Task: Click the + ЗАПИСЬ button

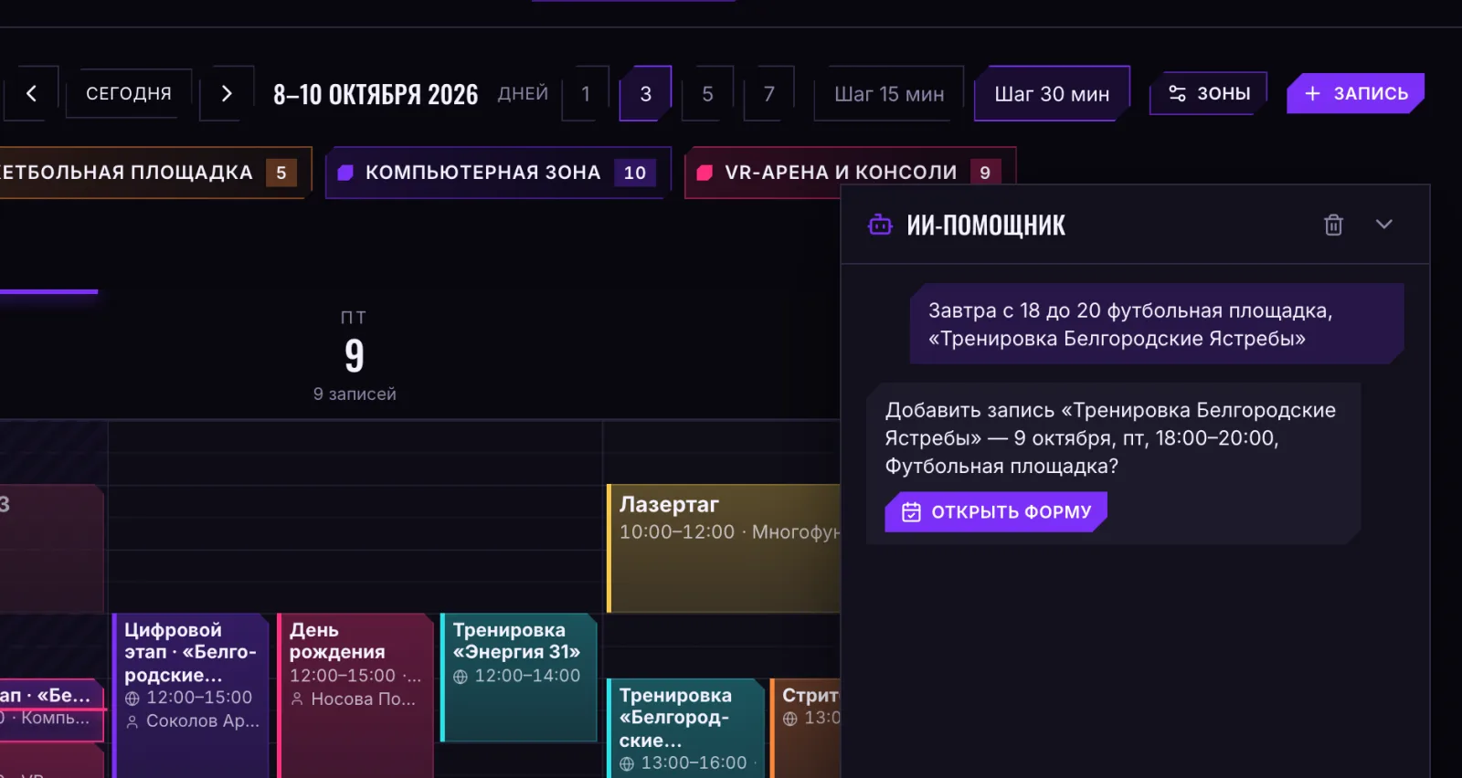Action: click(x=1356, y=93)
